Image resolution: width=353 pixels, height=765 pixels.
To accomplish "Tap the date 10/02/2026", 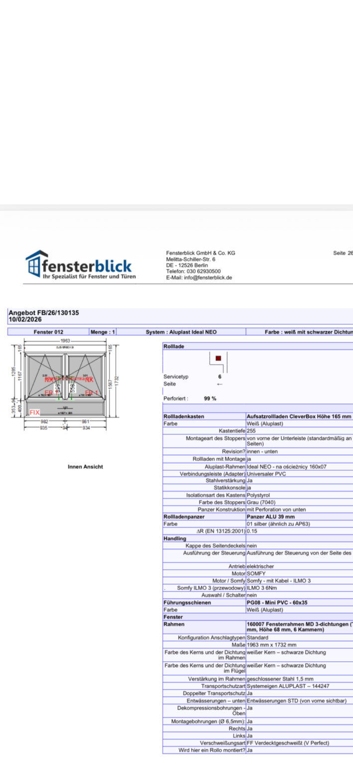I will (25, 319).
